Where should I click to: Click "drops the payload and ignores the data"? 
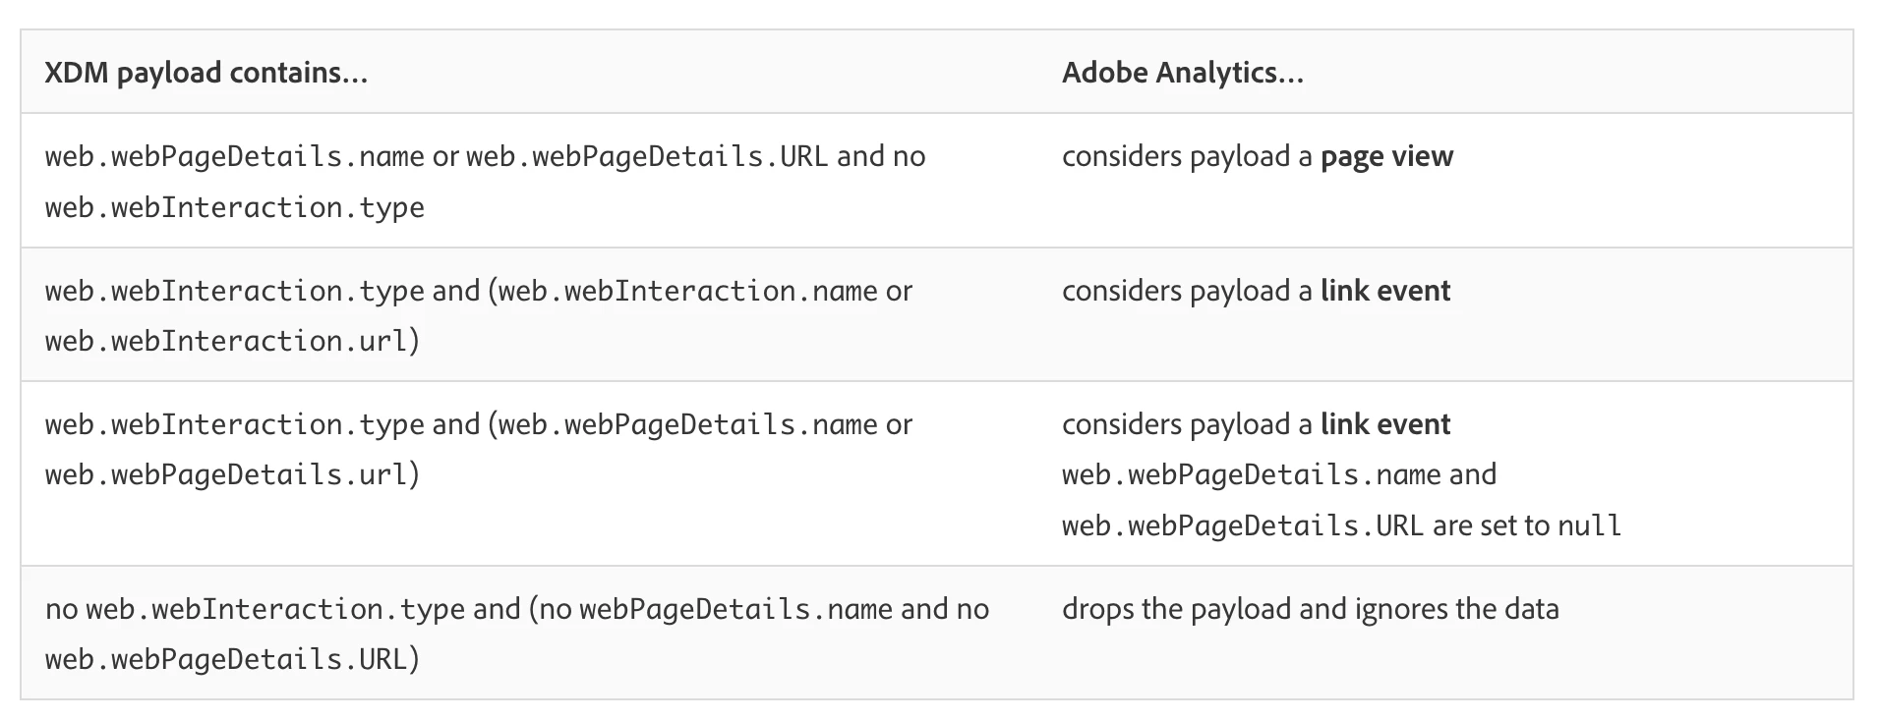point(1310,609)
